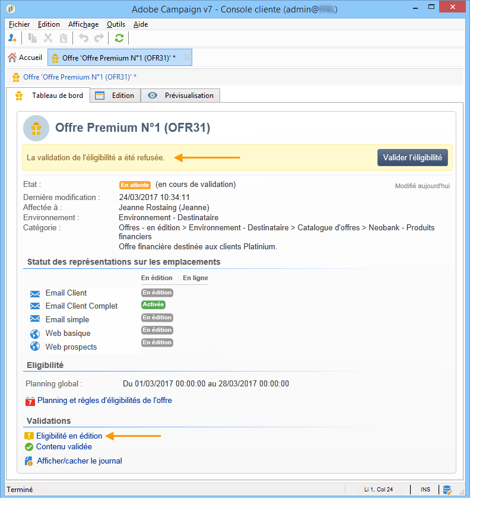Close the Offre Premium N°1 tab

(x=187, y=58)
